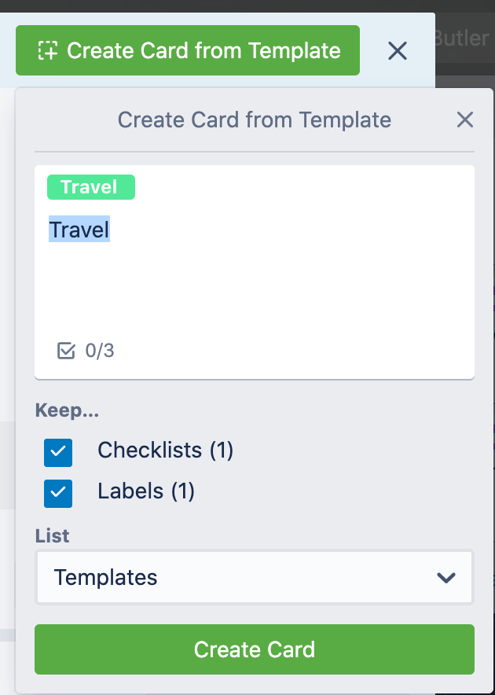Viewport: 495px width, 695px height.
Task: Click the chevron arrow in the List selector
Action: coord(445,578)
